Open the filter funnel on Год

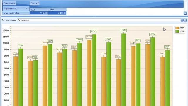click(x=38, y=2)
